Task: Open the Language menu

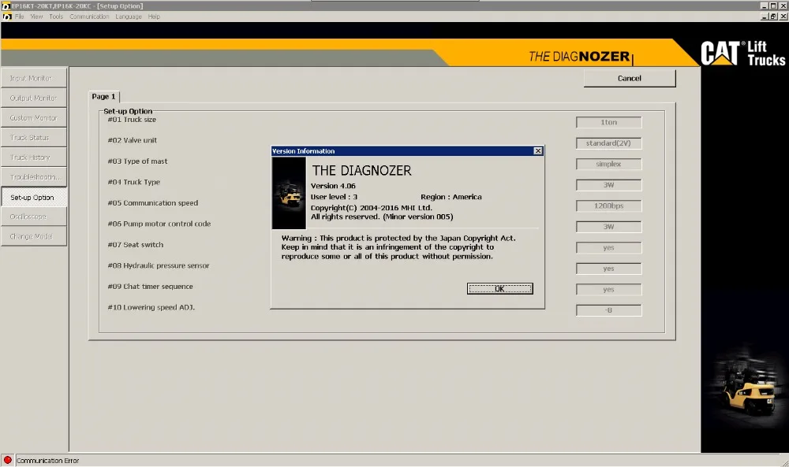Action: [129, 17]
